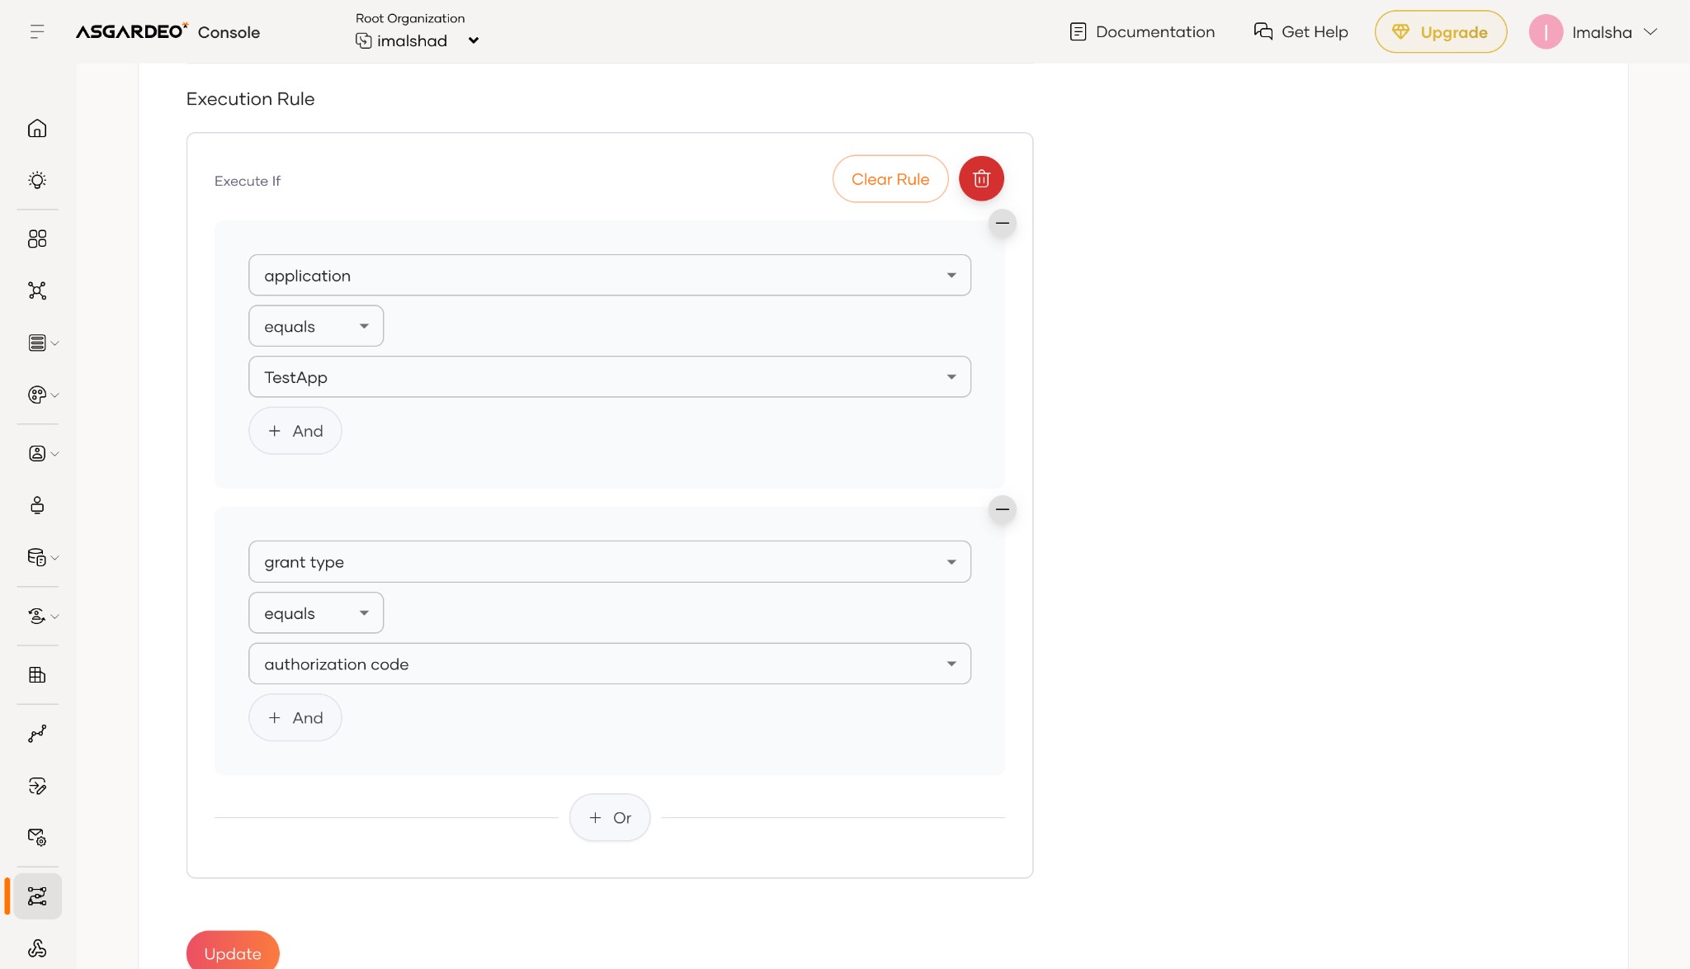Viewport: 1690px width, 969px height.
Task: Click the email settings icon in the sidebar
Action: coord(37,837)
